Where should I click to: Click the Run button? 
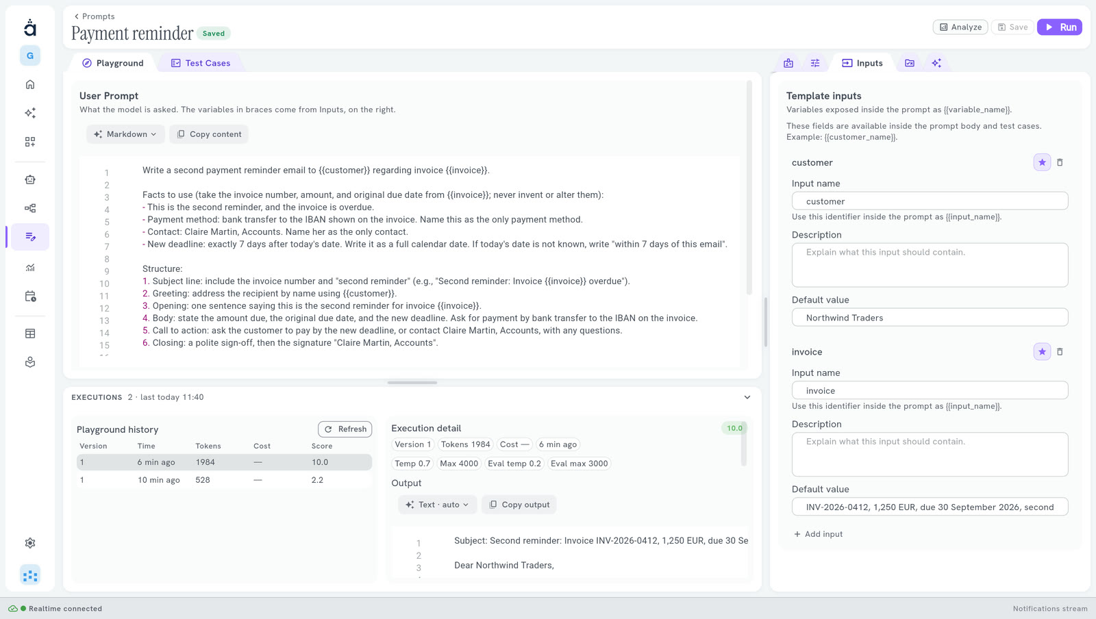(1060, 27)
